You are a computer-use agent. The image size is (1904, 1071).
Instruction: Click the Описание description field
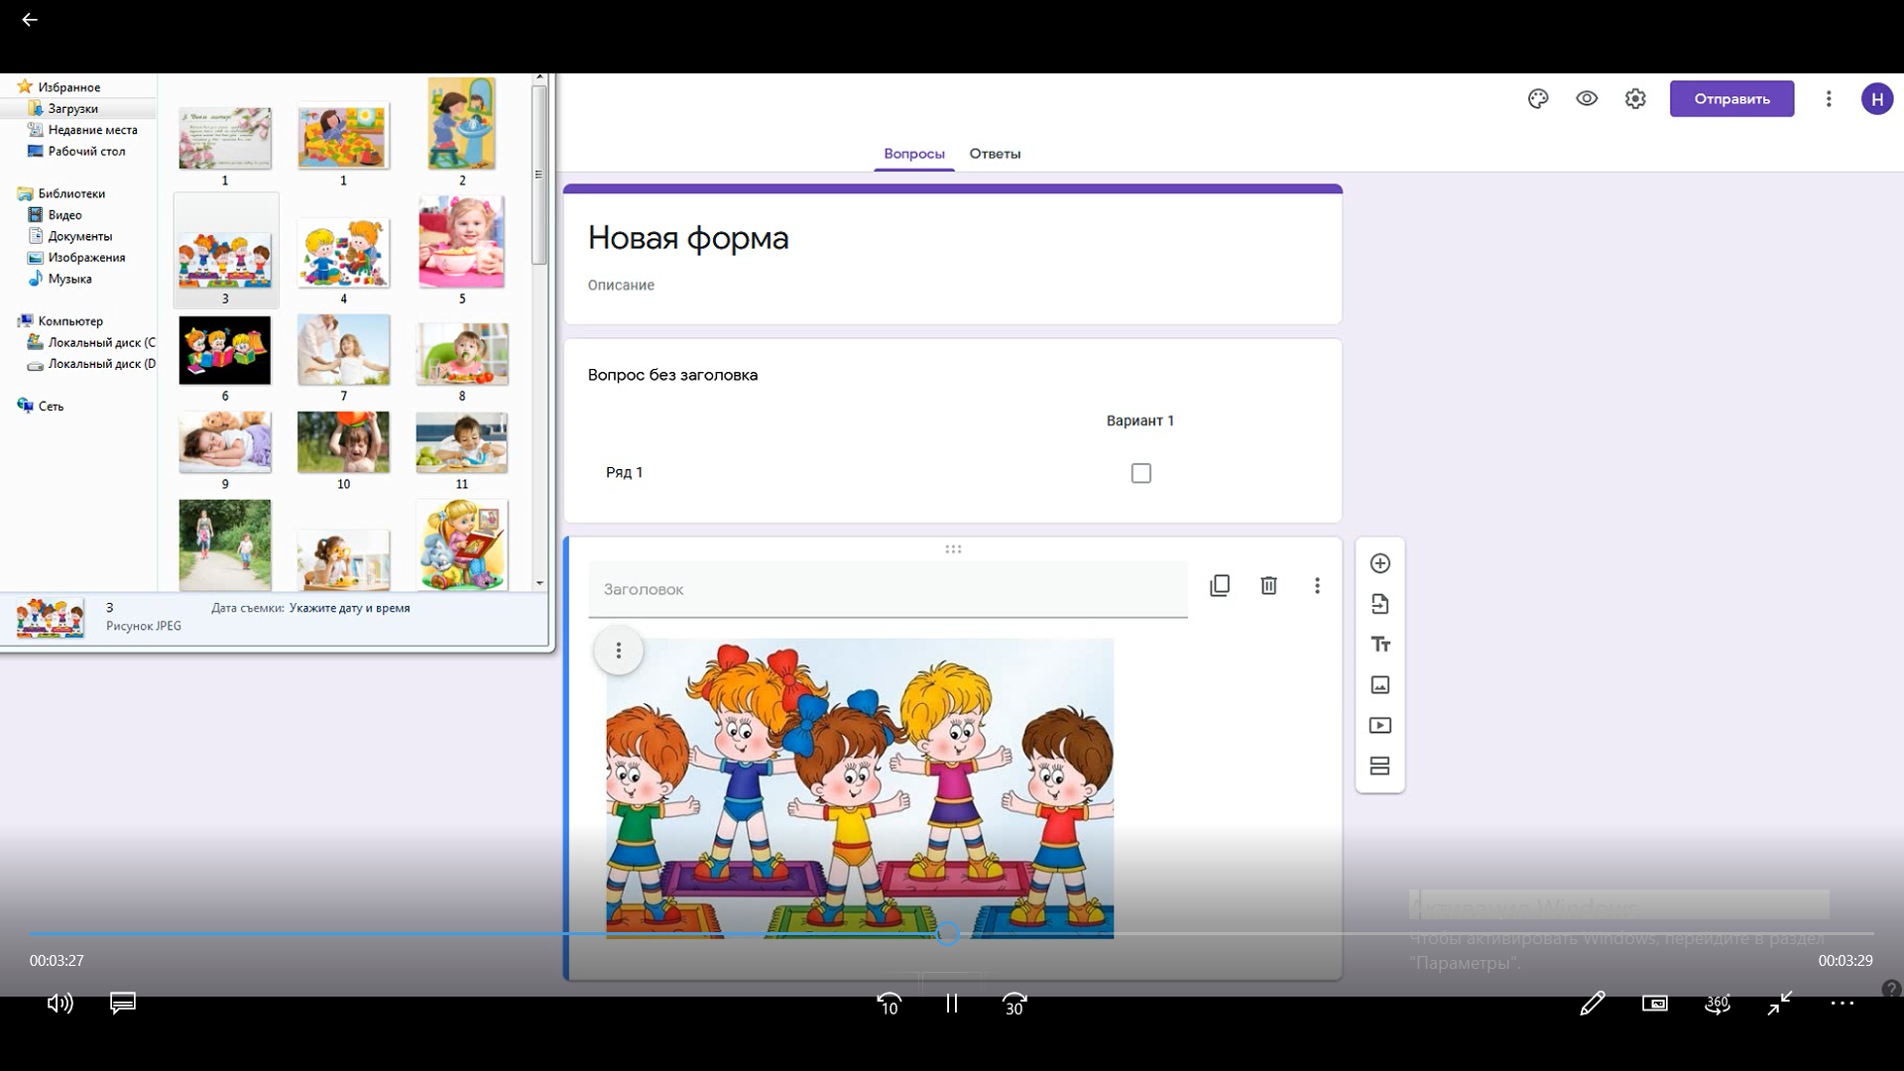621,286
